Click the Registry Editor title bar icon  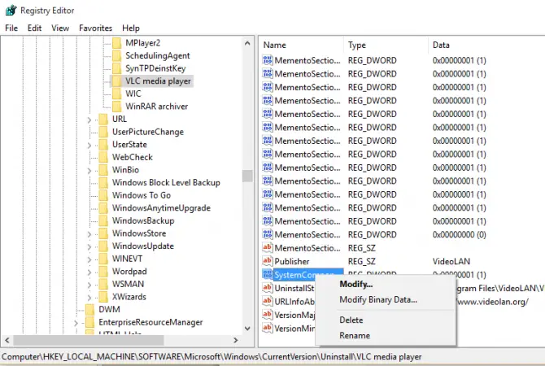tap(11, 10)
